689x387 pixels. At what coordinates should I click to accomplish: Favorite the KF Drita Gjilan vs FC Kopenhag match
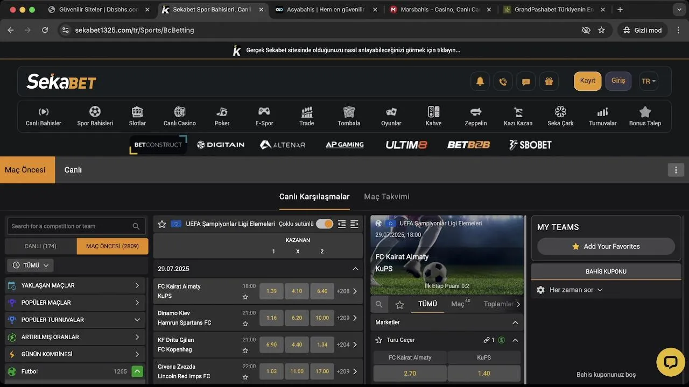tap(245, 350)
